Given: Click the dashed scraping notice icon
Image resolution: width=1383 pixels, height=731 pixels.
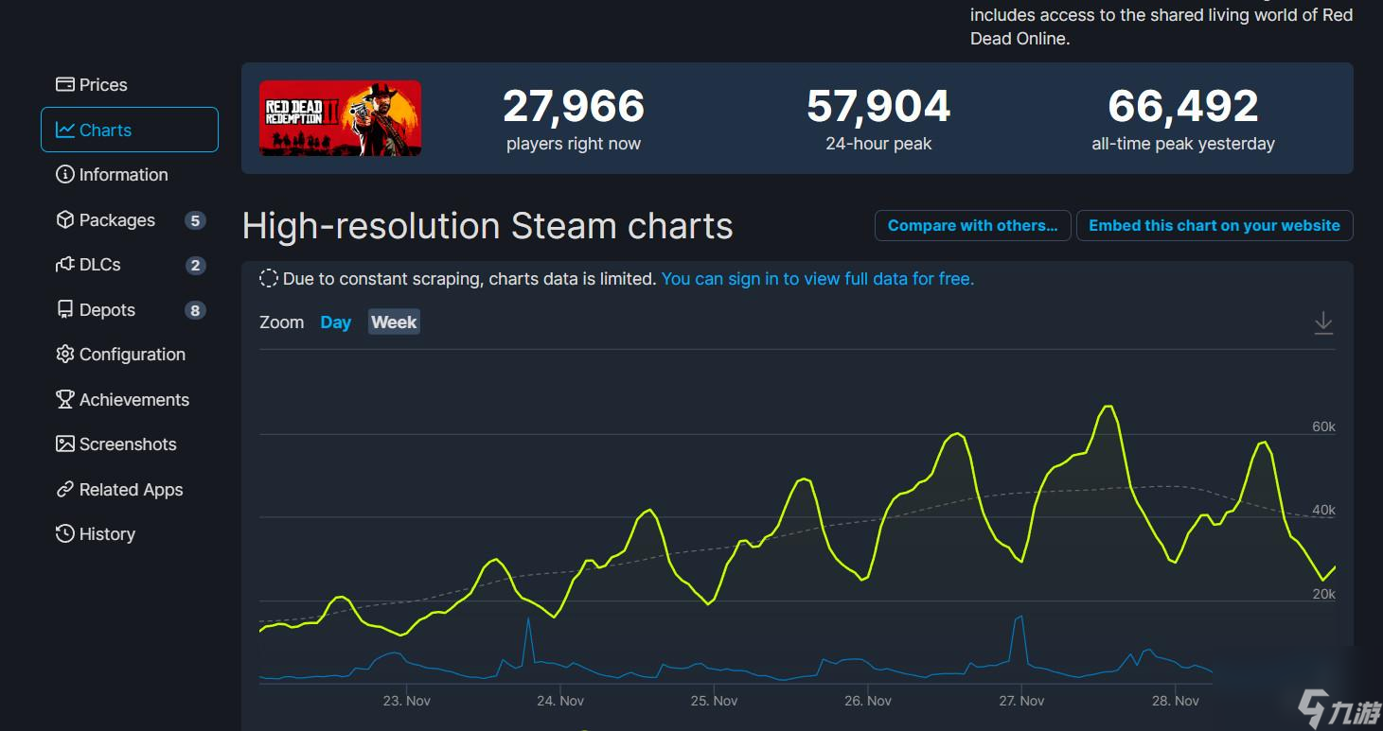Looking at the screenshot, I should click(269, 279).
